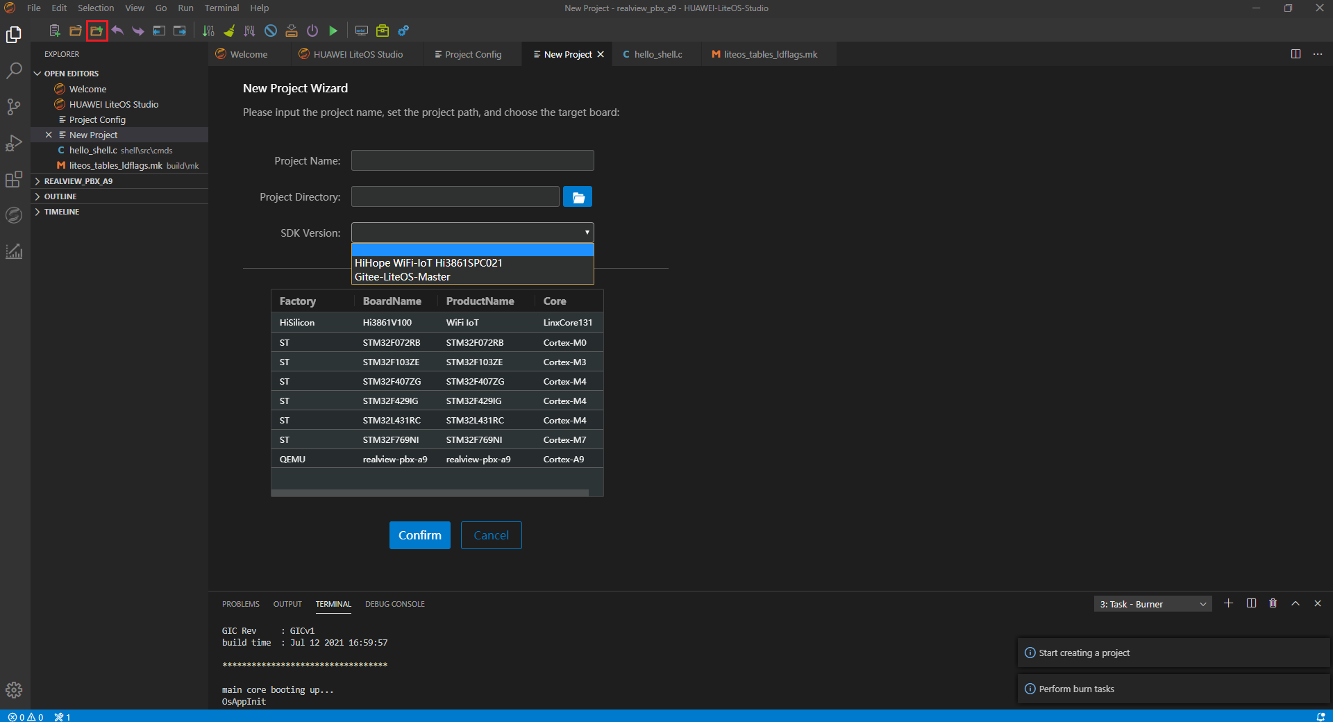
Task: Select the STM32F429IG board row
Action: click(x=437, y=401)
